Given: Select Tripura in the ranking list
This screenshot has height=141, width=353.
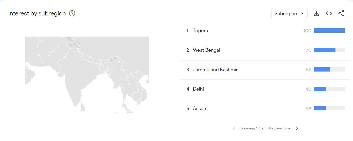Looking at the screenshot, I should click(x=200, y=31).
